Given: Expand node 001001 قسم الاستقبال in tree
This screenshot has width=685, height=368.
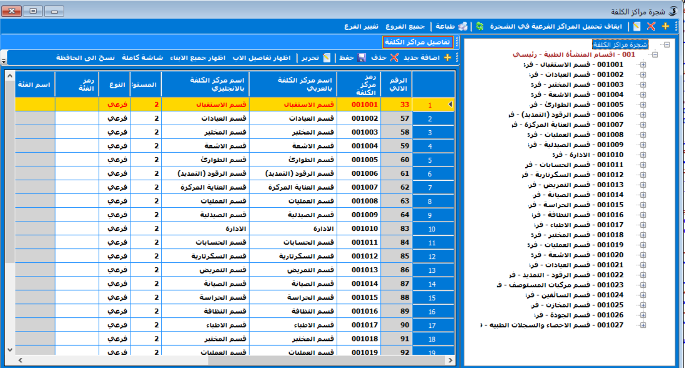Looking at the screenshot, I should tap(643, 65).
